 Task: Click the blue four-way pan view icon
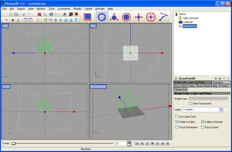(x=56, y=20)
